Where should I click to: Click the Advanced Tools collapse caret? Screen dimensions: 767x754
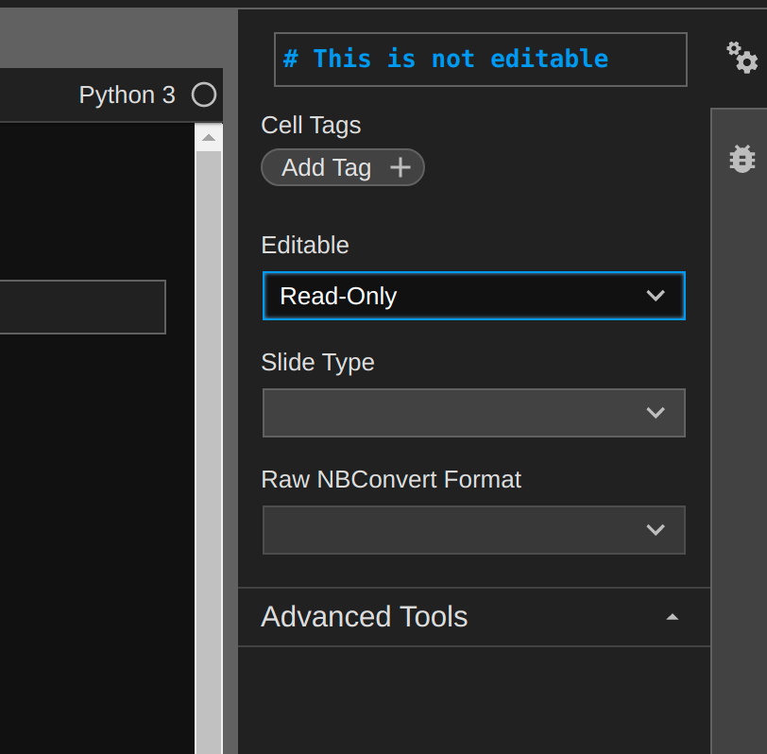pos(672,616)
